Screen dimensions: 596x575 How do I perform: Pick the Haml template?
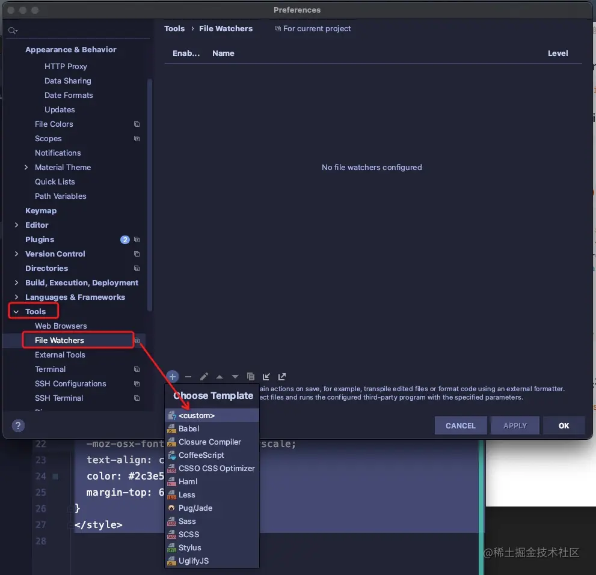(x=212, y=481)
